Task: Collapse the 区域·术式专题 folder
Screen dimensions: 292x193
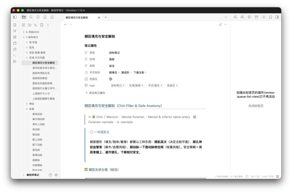Action: point(27,58)
